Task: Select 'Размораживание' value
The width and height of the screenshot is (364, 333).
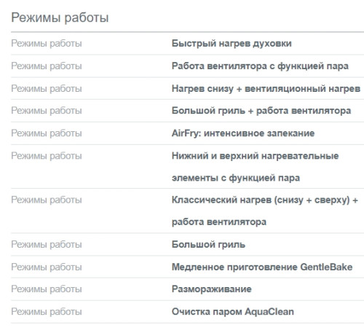Action: [212, 289]
